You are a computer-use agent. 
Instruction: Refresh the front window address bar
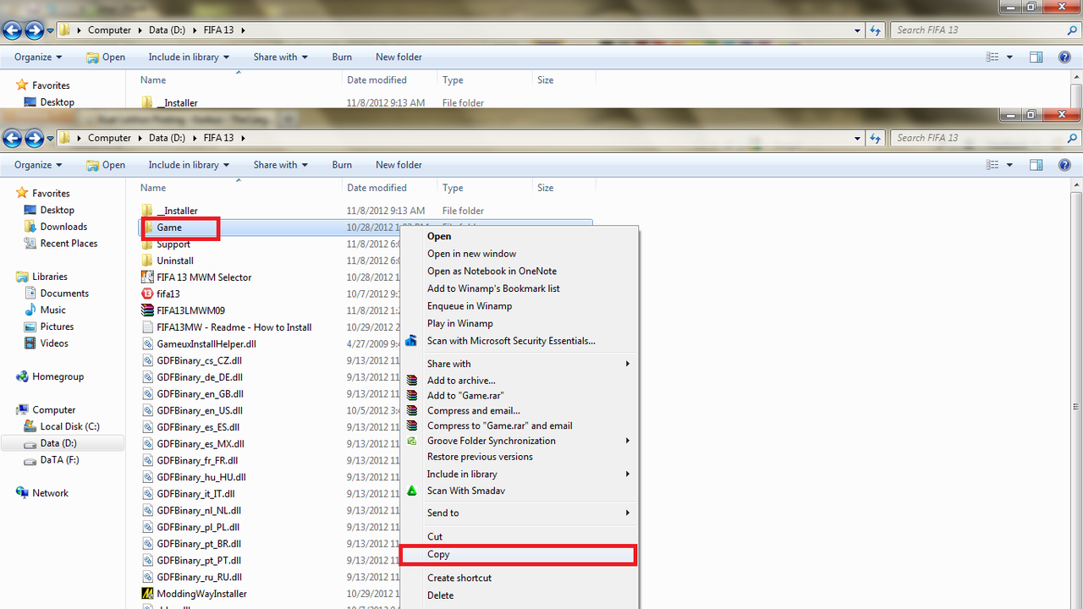(x=875, y=138)
